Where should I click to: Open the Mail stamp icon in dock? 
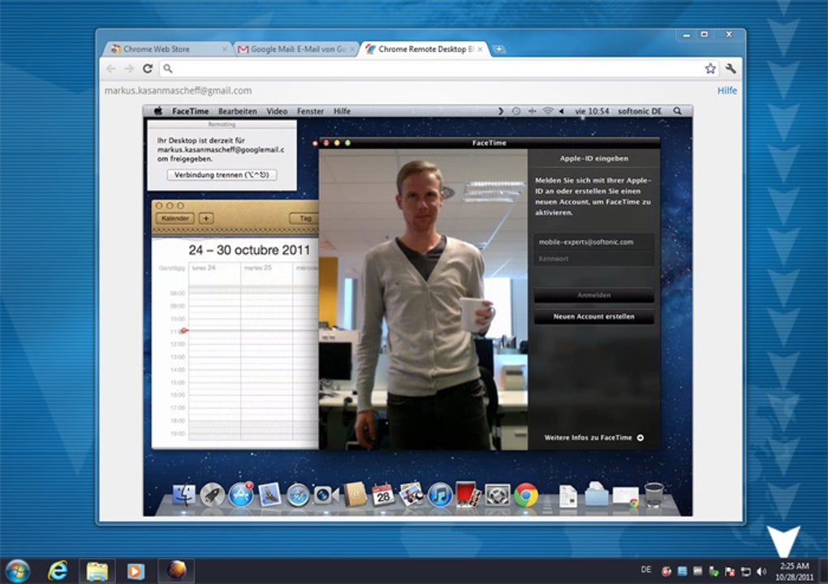pyautogui.click(x=270, y=495)
